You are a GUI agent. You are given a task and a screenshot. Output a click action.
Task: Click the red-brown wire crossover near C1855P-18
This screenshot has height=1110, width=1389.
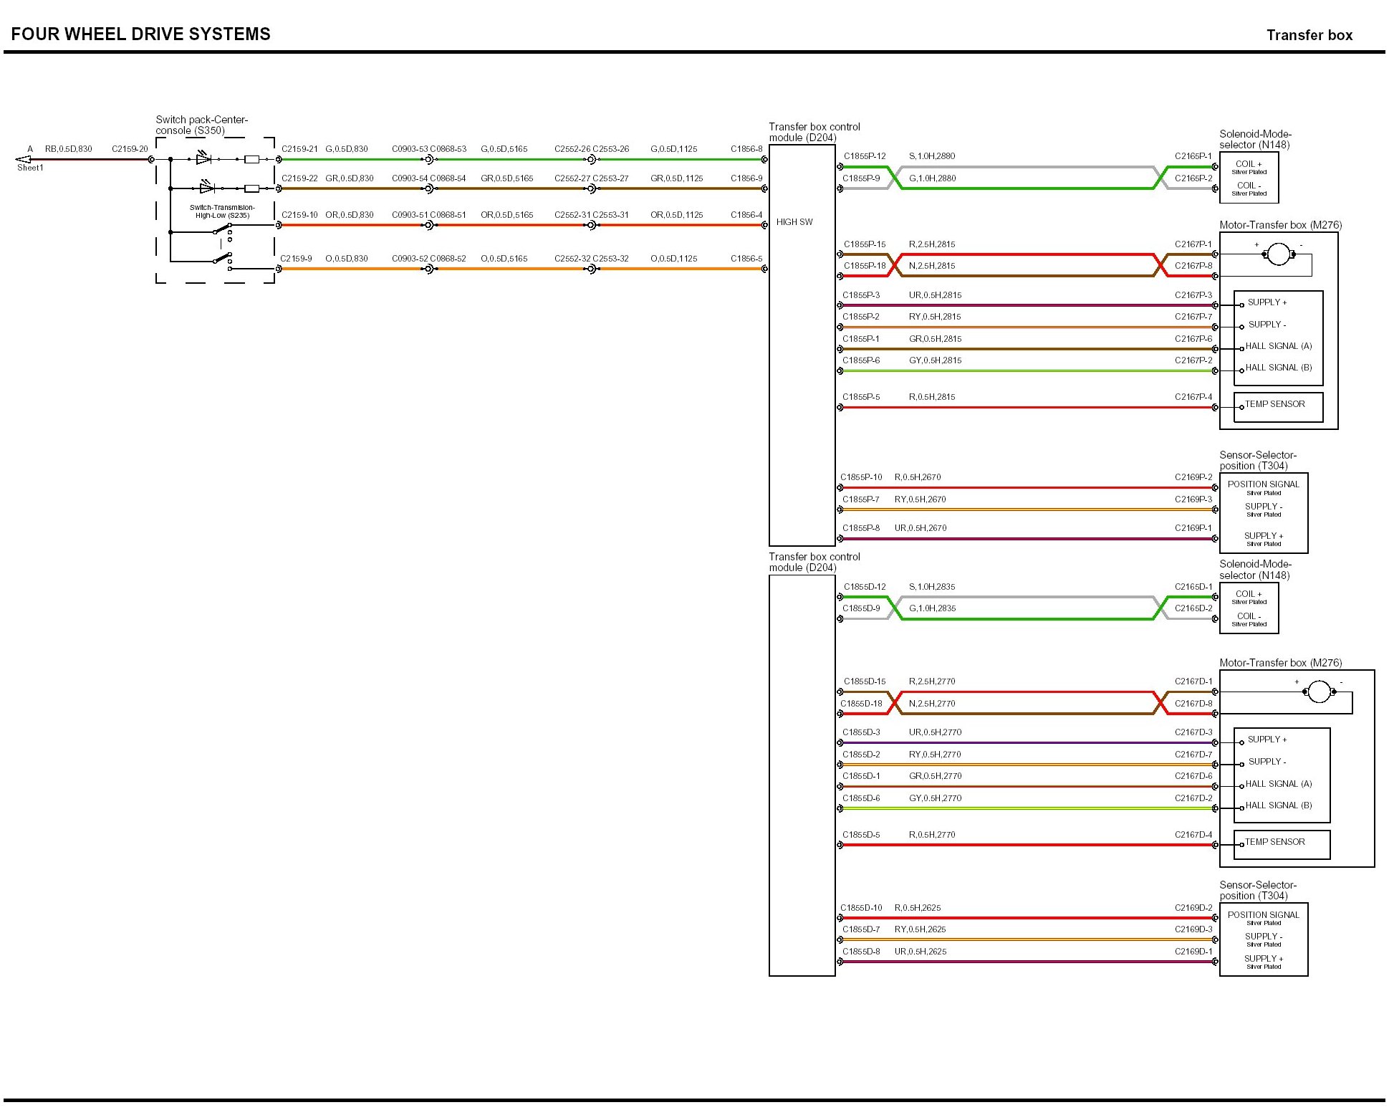point(894,265)
